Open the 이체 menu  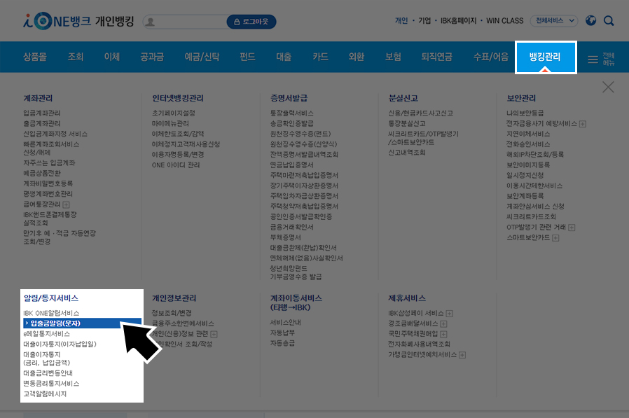pyautogui.click(x=112, y=57)
